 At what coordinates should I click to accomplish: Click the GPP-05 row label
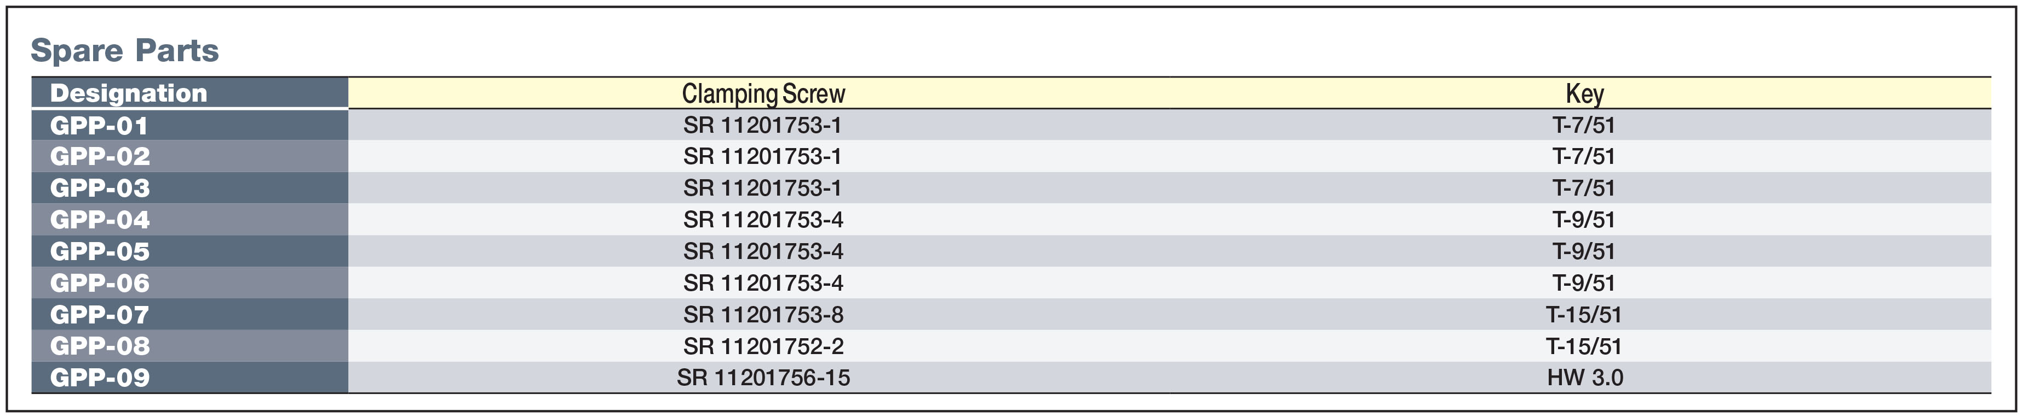(189, 251)
